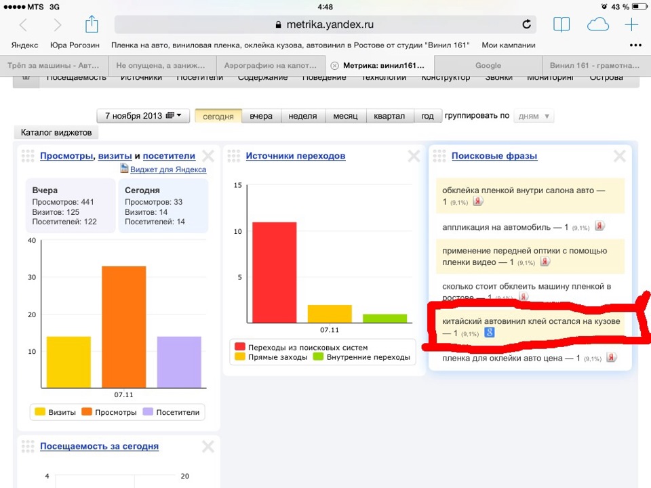Open the Поисковые фразы report link

coord(494,156)
